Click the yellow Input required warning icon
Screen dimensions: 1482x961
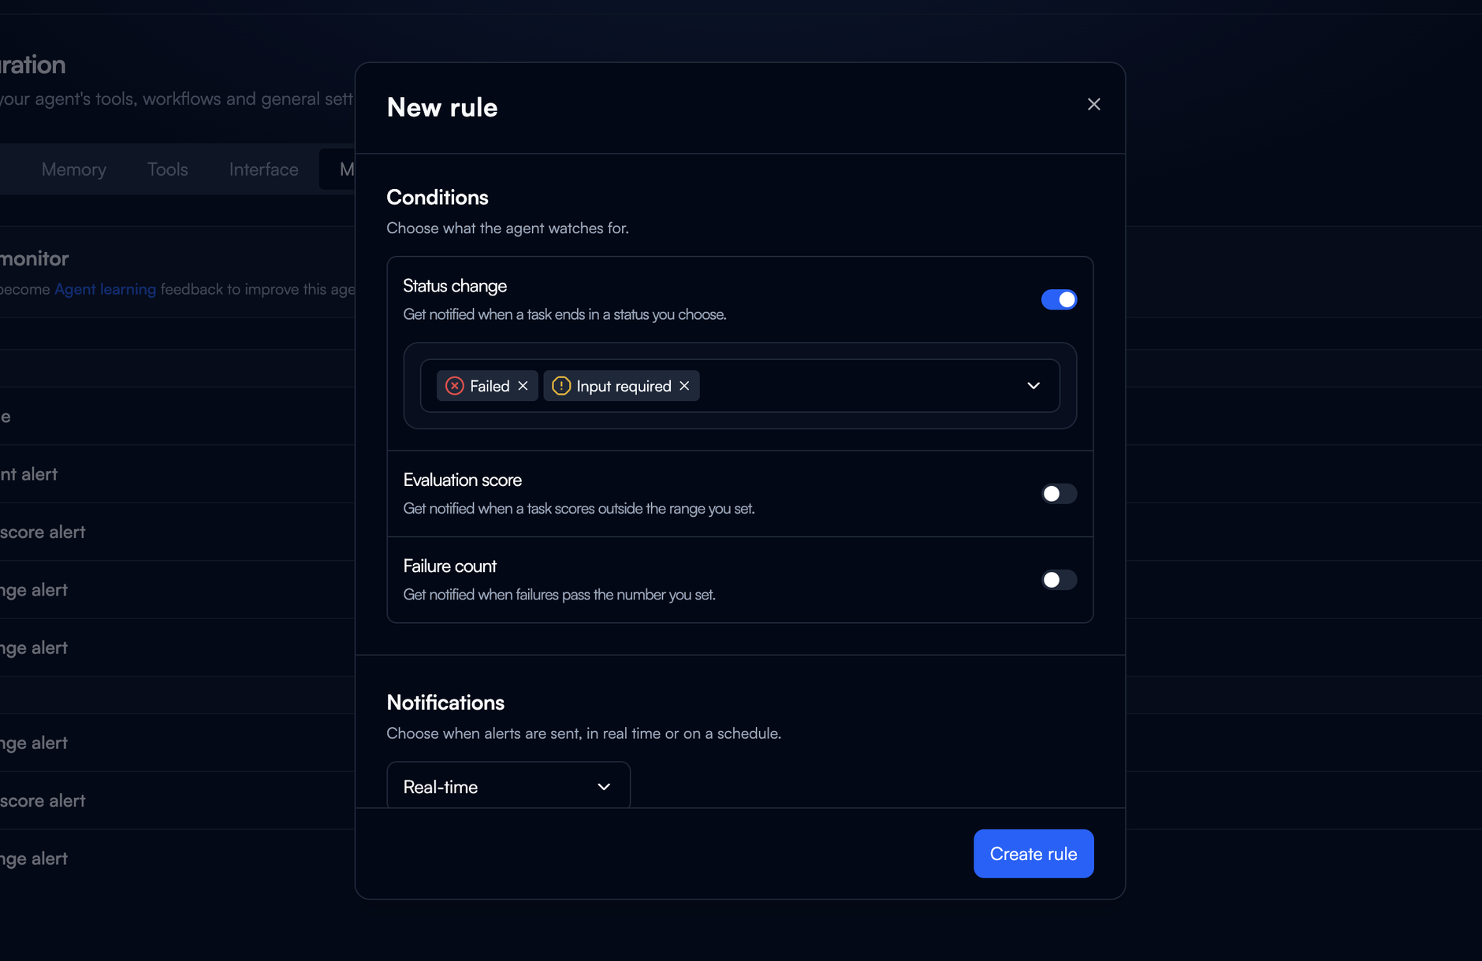561,386
